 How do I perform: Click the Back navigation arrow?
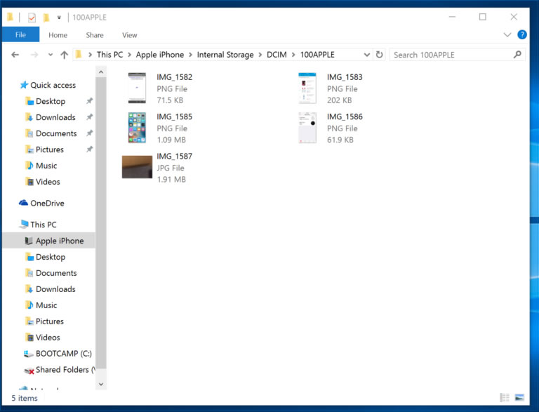pos(15,55)
